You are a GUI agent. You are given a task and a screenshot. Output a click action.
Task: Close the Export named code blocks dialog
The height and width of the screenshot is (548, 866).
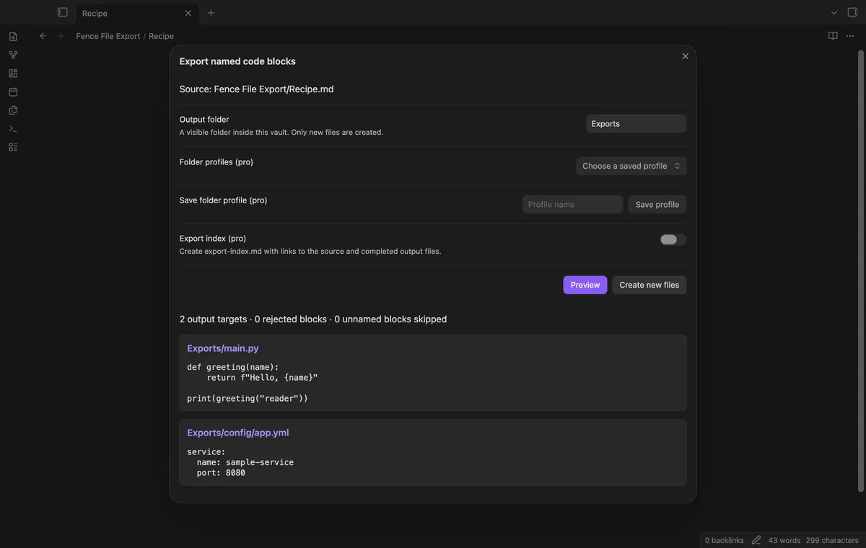point(686,56)
